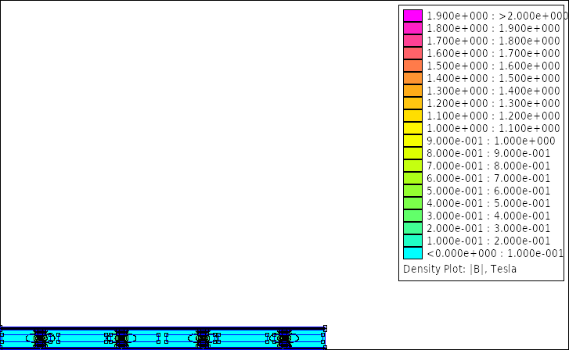This screenshot has height=350, width=569.
Task: Pick the 5.000e-001 : 6.000e-001 green swatch
Action: click(412, 191)
